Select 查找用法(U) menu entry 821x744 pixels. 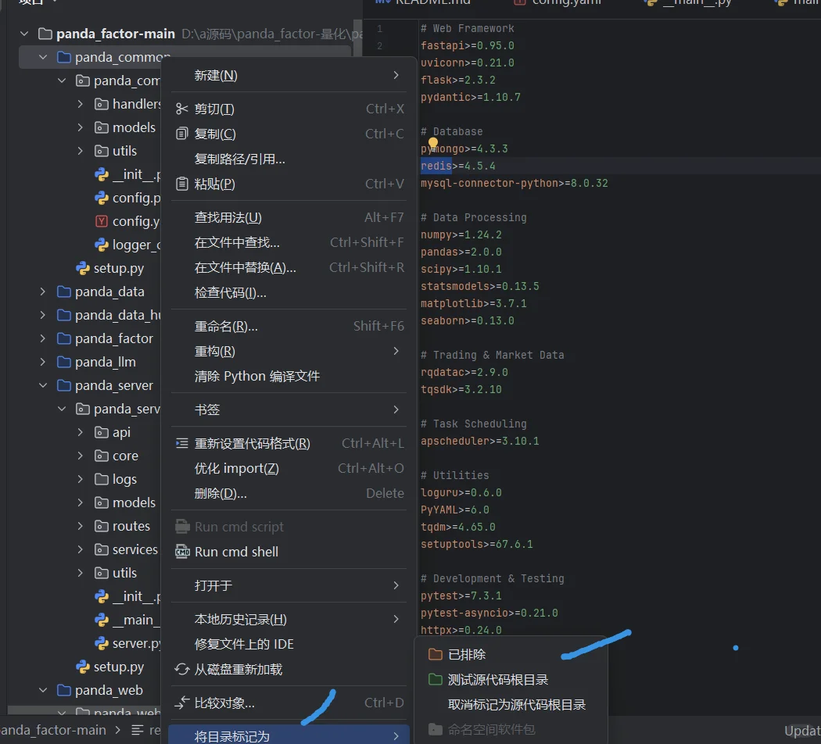(289, 218)
